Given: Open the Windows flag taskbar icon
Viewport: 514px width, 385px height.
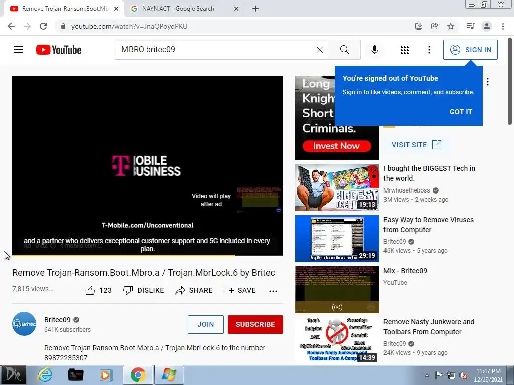Looking at the screenshot, I should point(169,375).
